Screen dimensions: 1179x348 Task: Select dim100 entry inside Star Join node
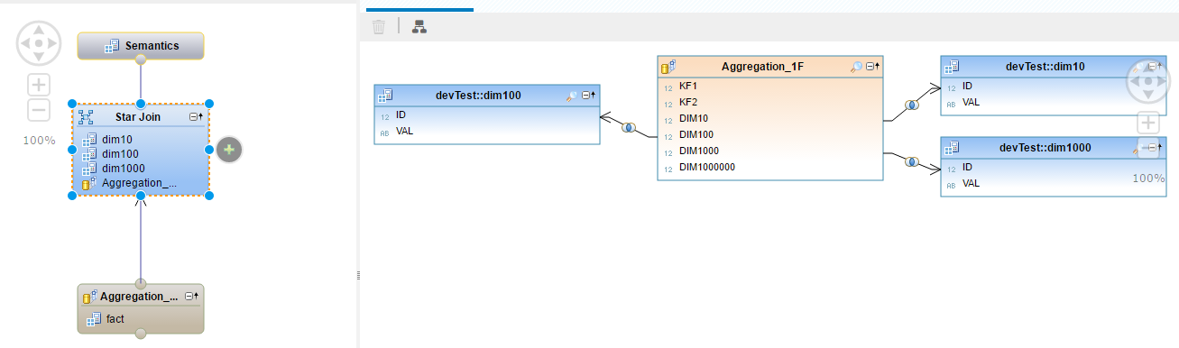point(119,154)
